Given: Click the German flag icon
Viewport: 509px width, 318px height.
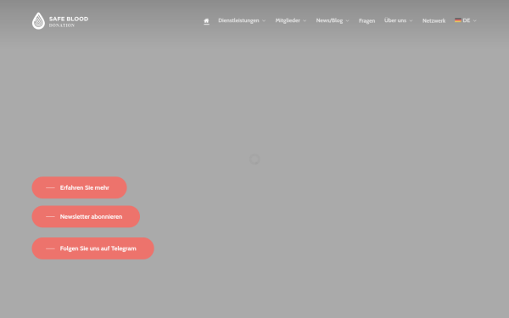Looking at the screenshot, I should click(458, 20).
